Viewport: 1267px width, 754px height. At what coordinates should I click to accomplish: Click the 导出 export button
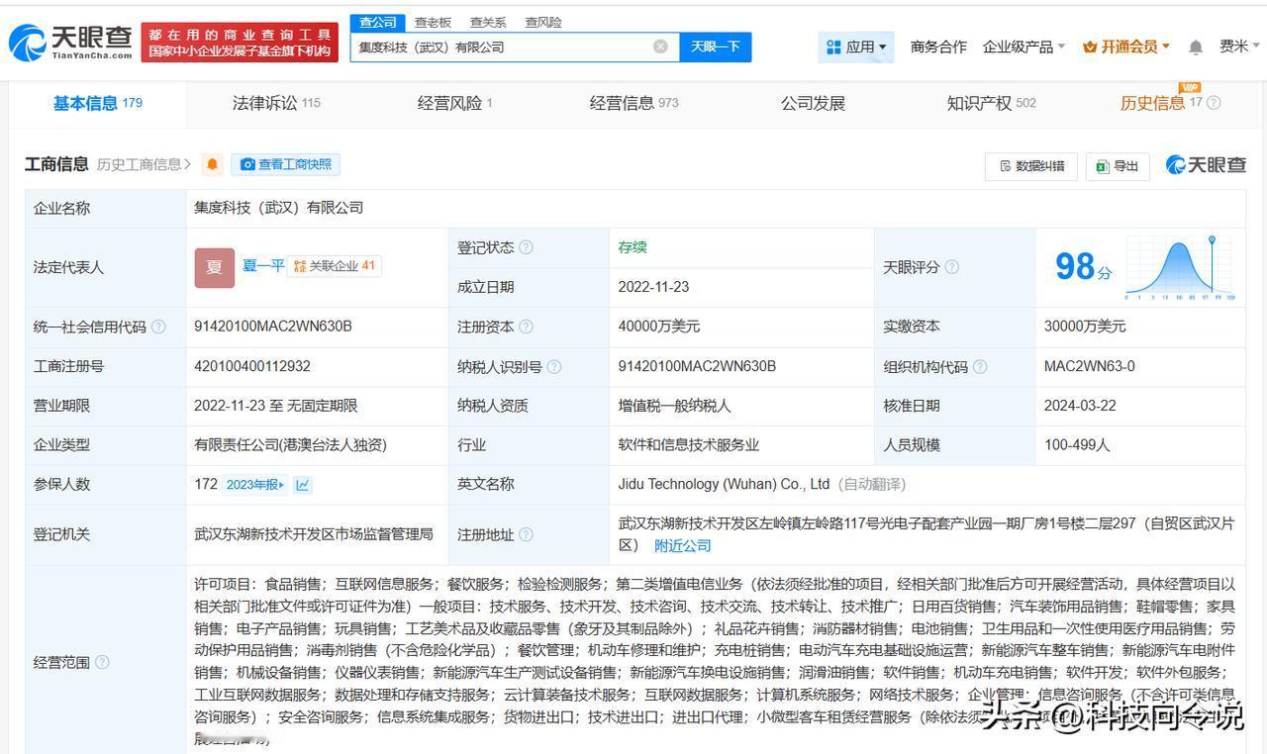pyautogui.click(x=1117, y=166)
